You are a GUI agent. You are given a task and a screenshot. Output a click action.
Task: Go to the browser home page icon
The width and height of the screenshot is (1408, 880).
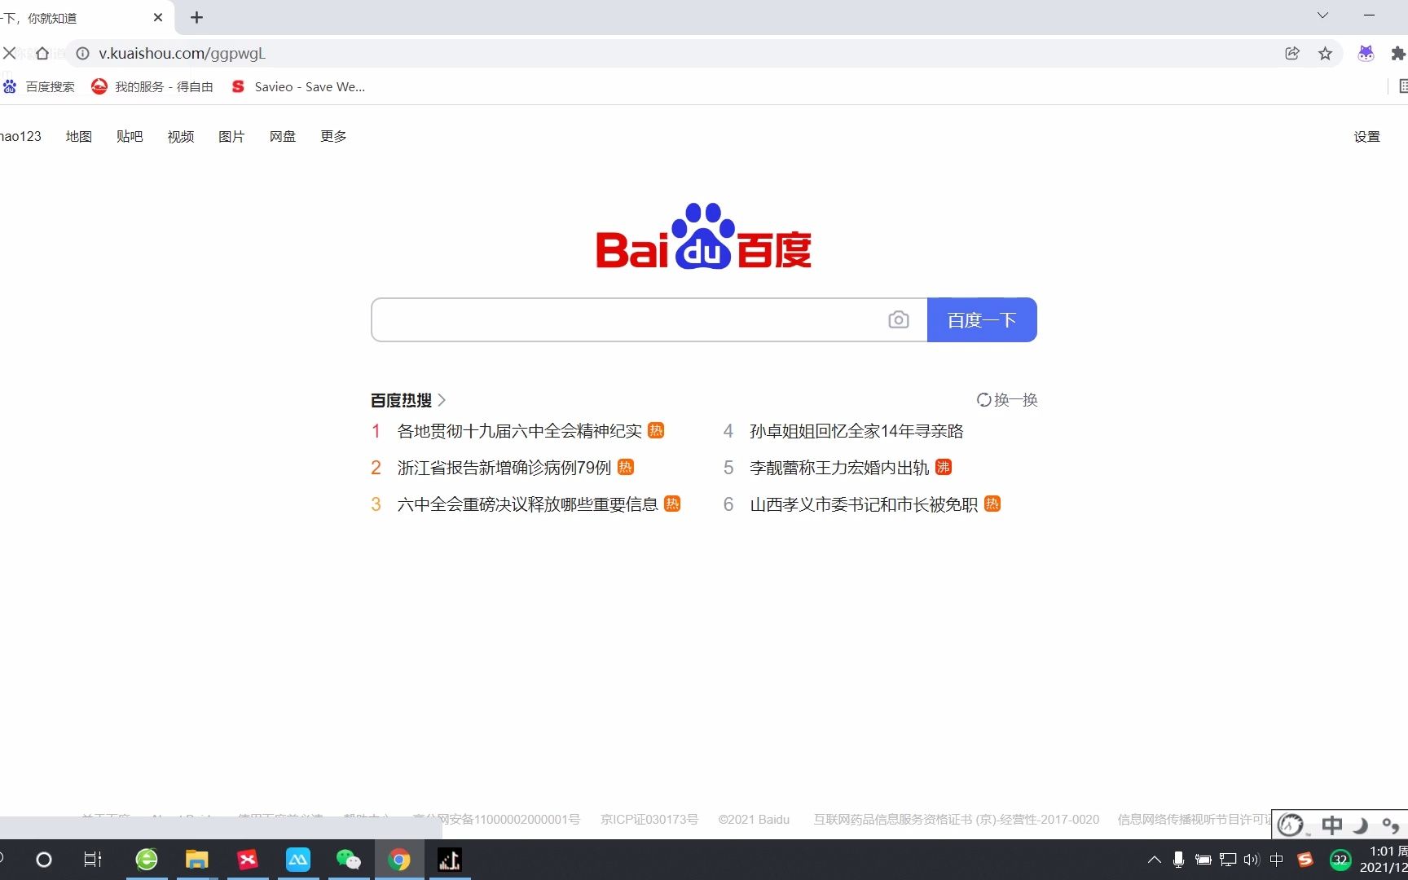[x=42, y=53]
